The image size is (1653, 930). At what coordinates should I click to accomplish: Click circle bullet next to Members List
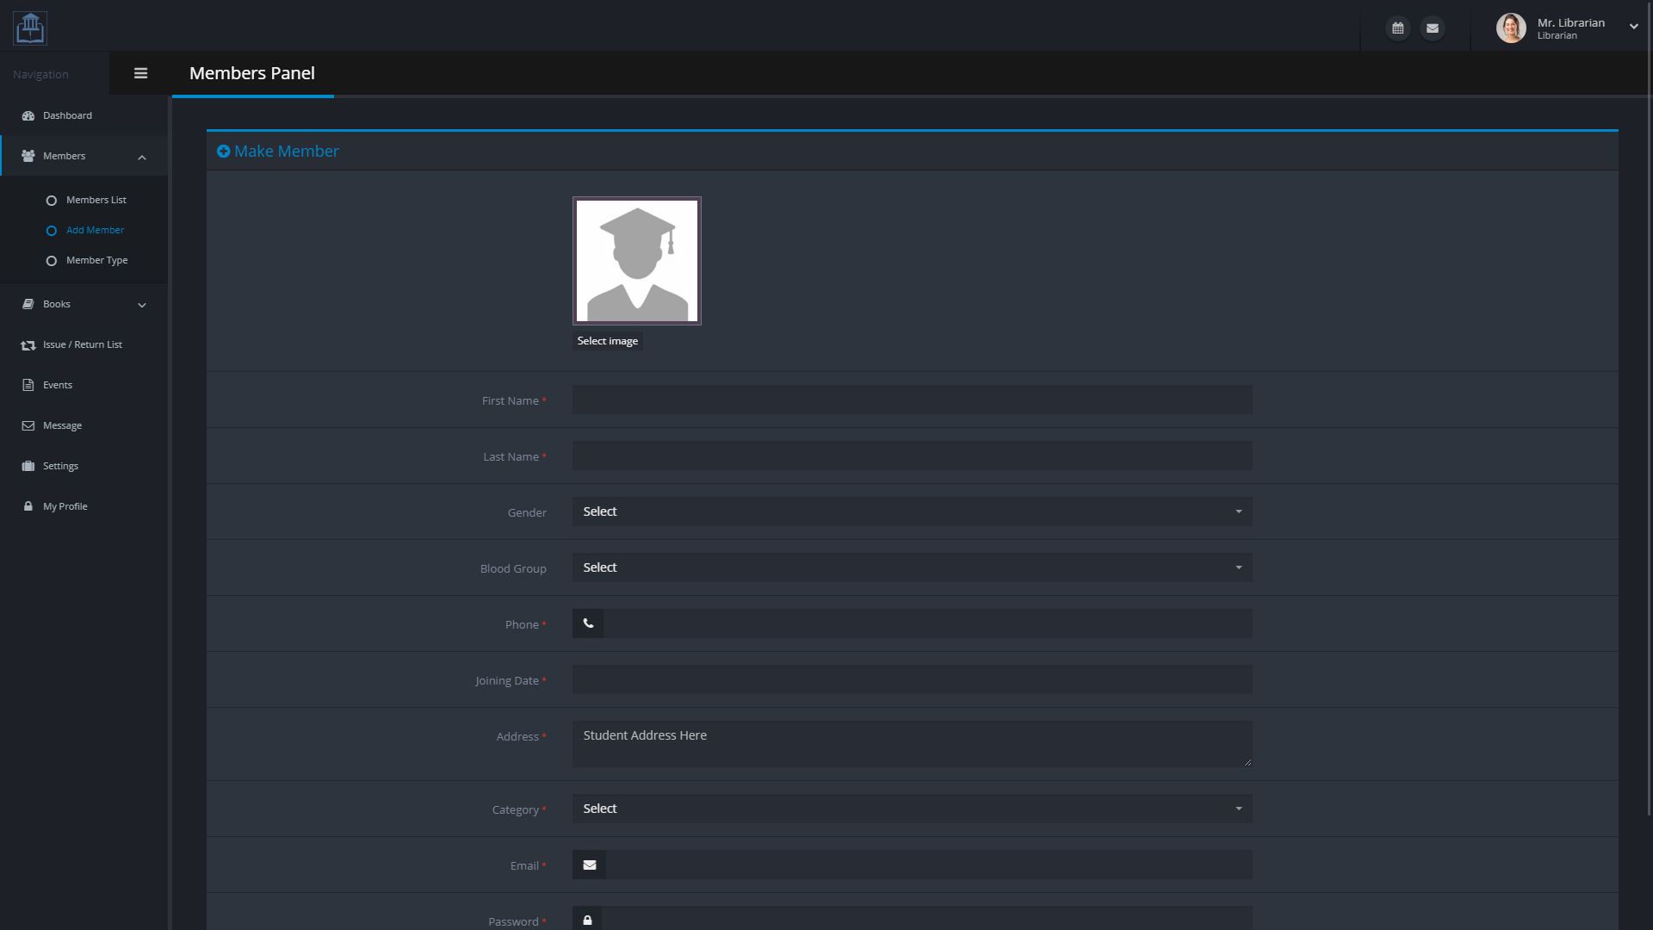(52, 201)
